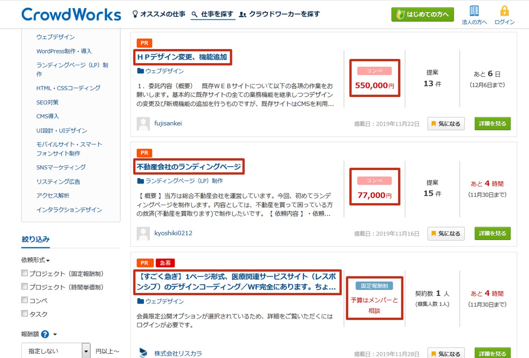This screenshot has width=529, height=358.
Task: Check プロジェクト（時間単価制） filter
Action: [x=25, y=286]
